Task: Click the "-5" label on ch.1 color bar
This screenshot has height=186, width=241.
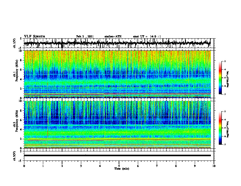Action: pyautogui.click(x=224, y=78)
